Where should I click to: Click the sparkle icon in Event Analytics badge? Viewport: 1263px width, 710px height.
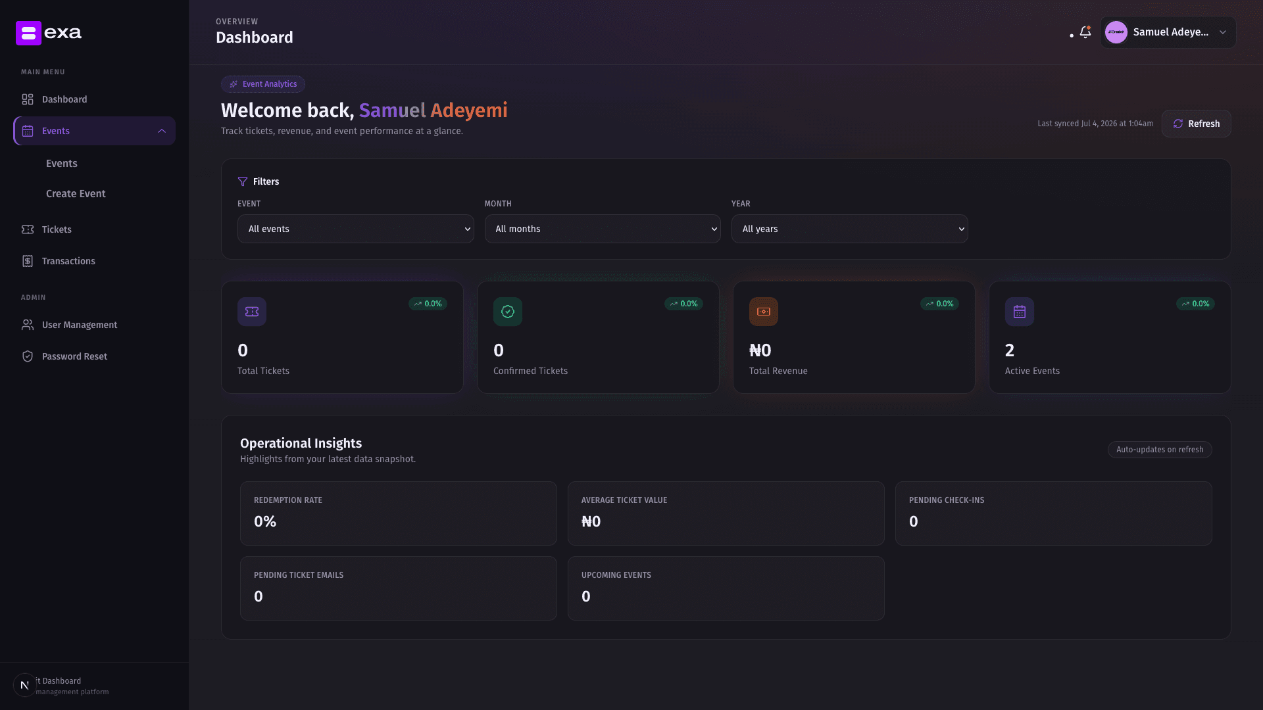click(x=234, y=84)
